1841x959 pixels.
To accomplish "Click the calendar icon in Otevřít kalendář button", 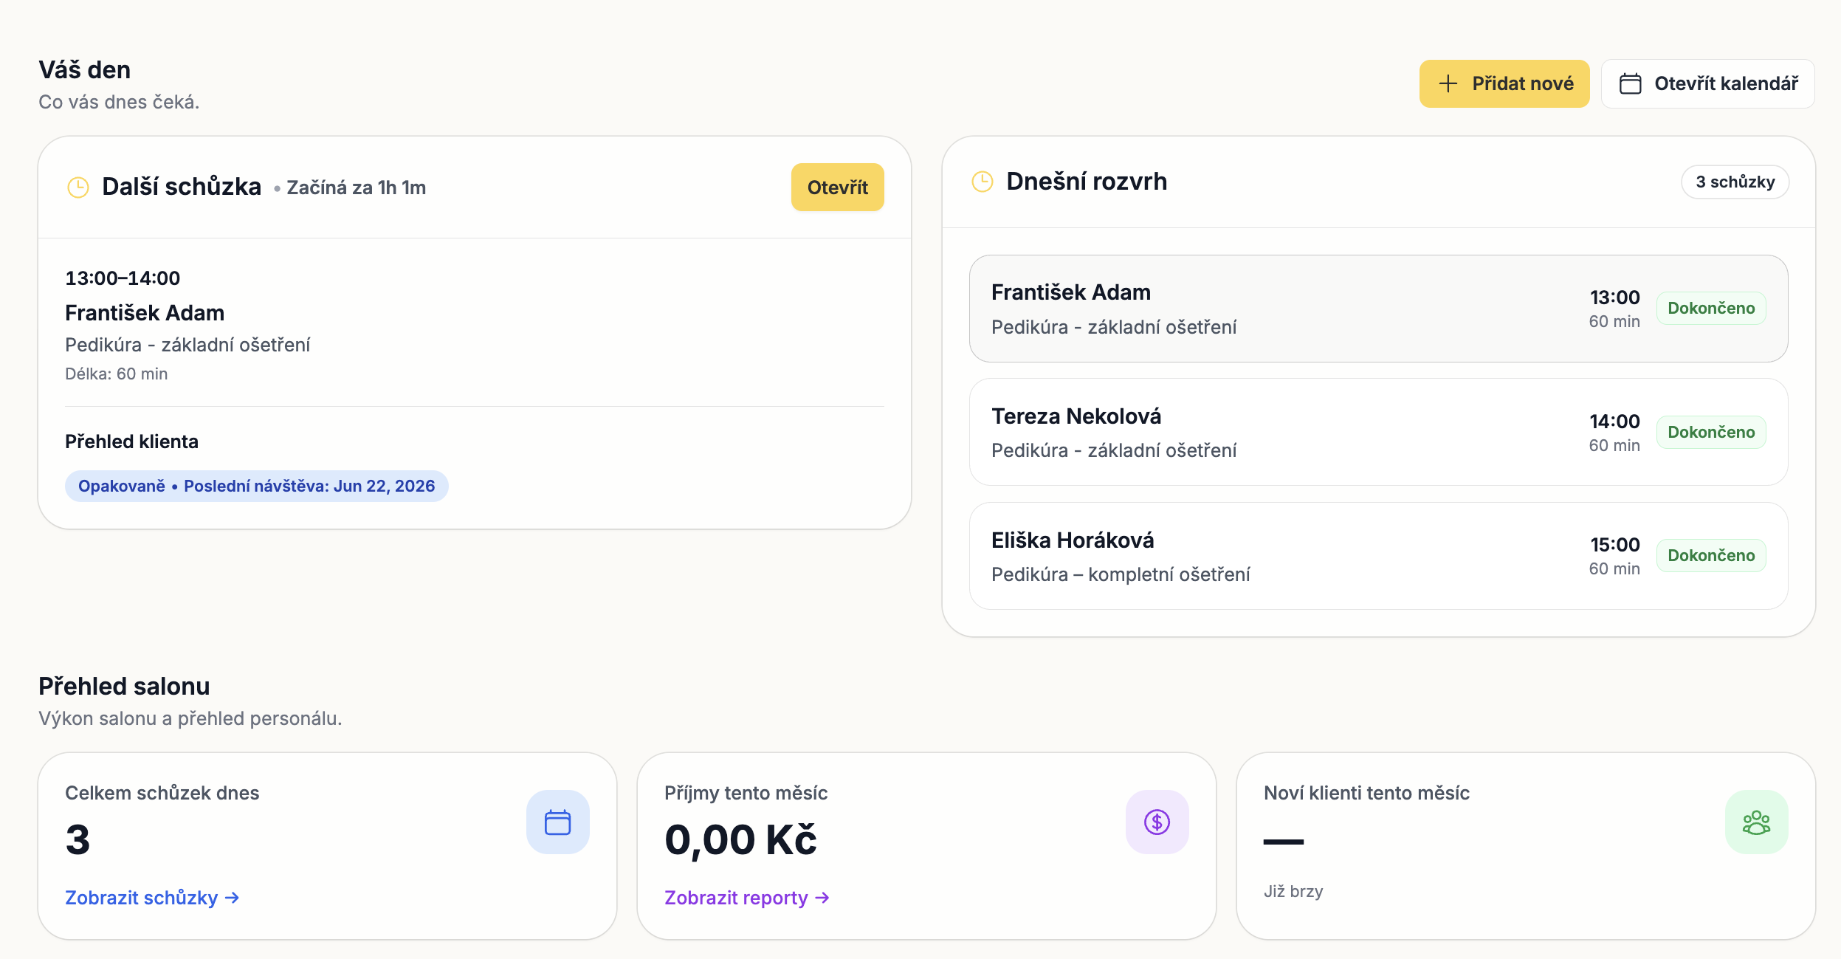I will pyautogui.click(x=1630, y=83).
